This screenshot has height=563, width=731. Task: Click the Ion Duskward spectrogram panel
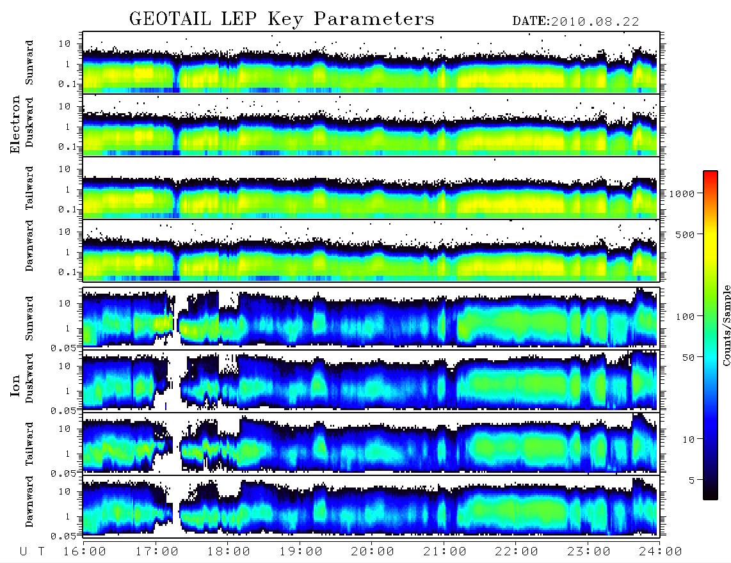371,381
